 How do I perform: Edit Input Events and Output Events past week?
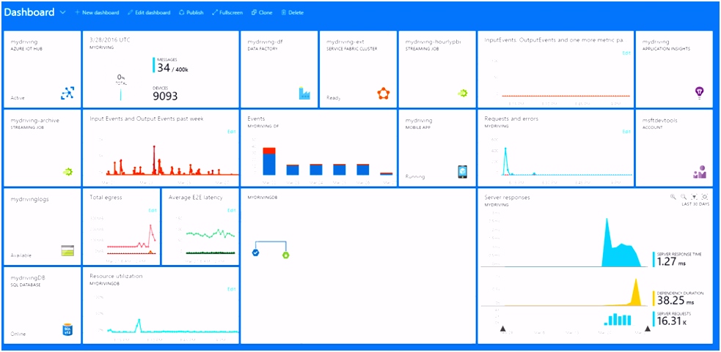pyautogui.click(x=232, y=132)
